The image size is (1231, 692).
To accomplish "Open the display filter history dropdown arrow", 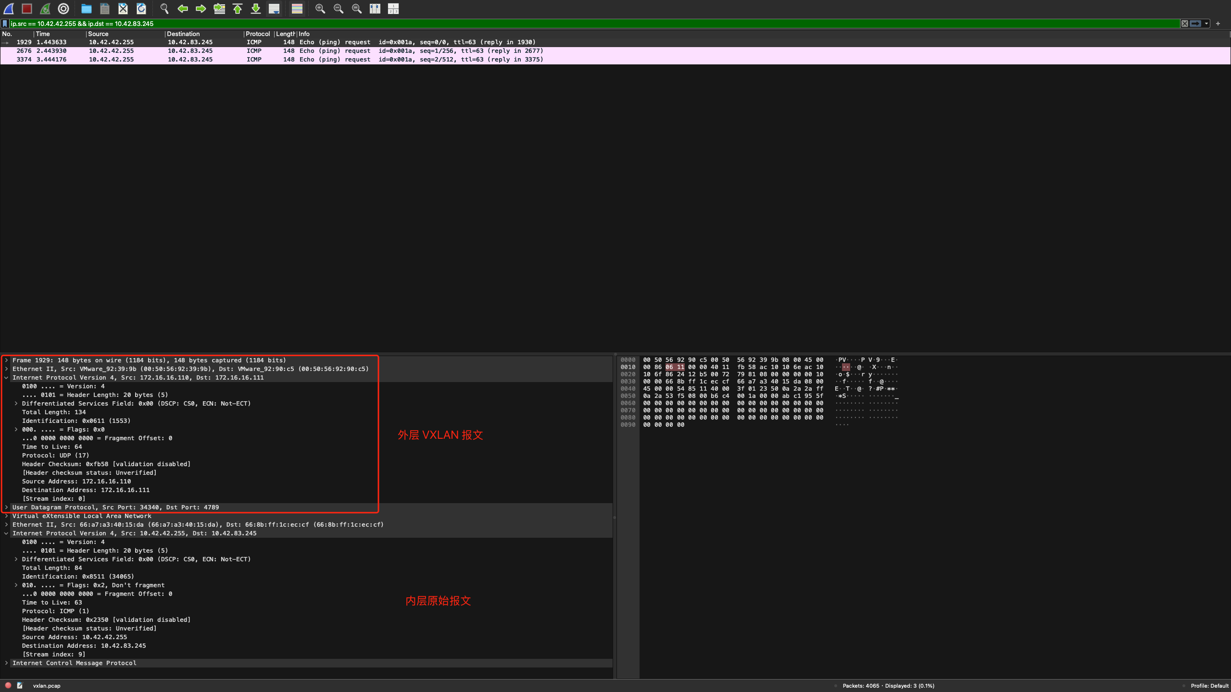I will click(1206, 24).
